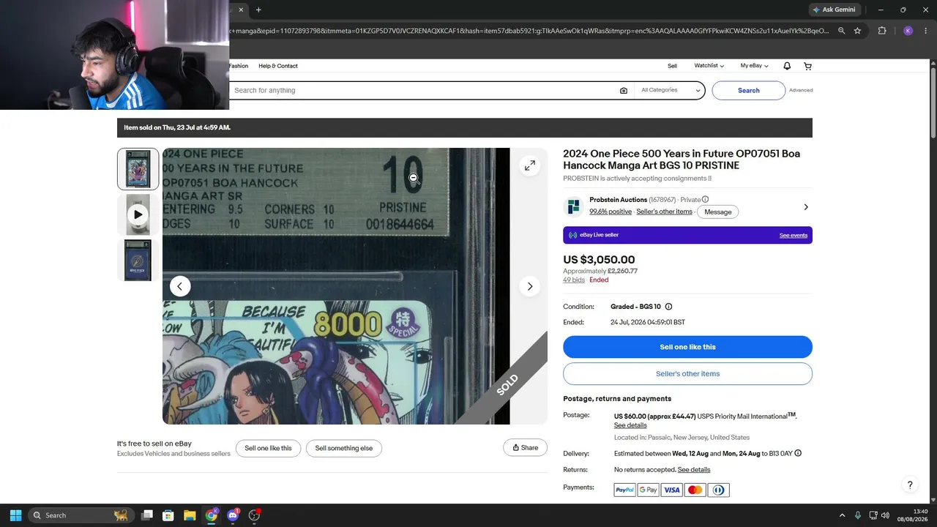This screenshot has width=937, height=527.
Task: Click the Ask Gemini button
Action: [834, 10]
